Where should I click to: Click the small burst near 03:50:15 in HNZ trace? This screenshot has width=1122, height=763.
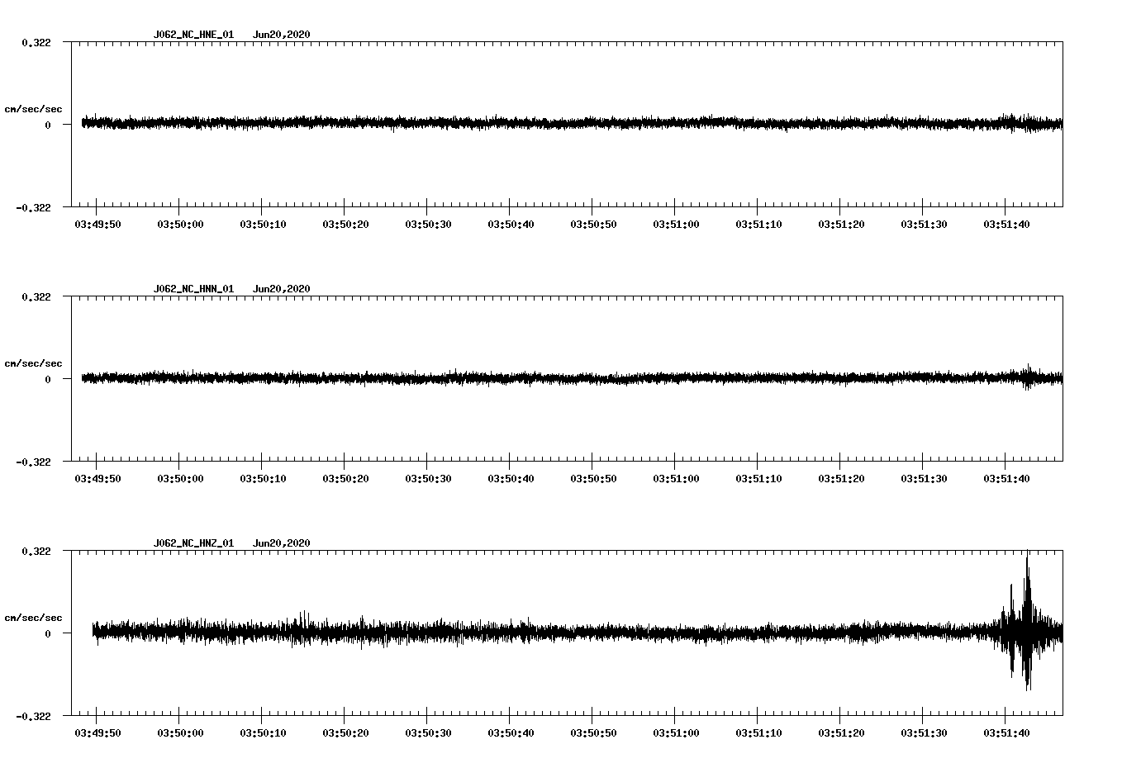(303, 628)
